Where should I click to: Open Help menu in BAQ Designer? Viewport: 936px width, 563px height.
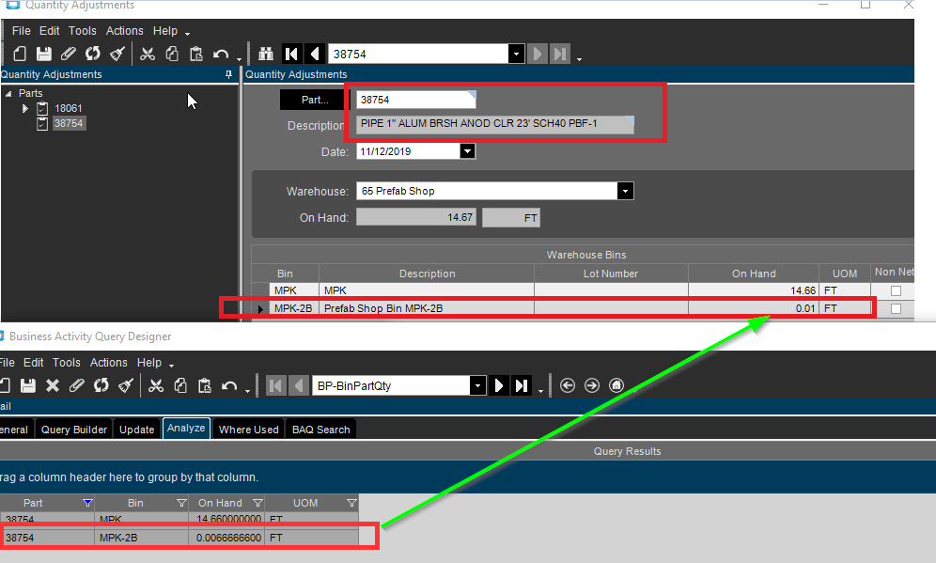point(149,363)
